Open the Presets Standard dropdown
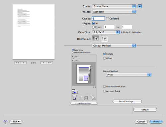Image resolution: width=166 pixels, height=127 pixels. tap(114, 12)
